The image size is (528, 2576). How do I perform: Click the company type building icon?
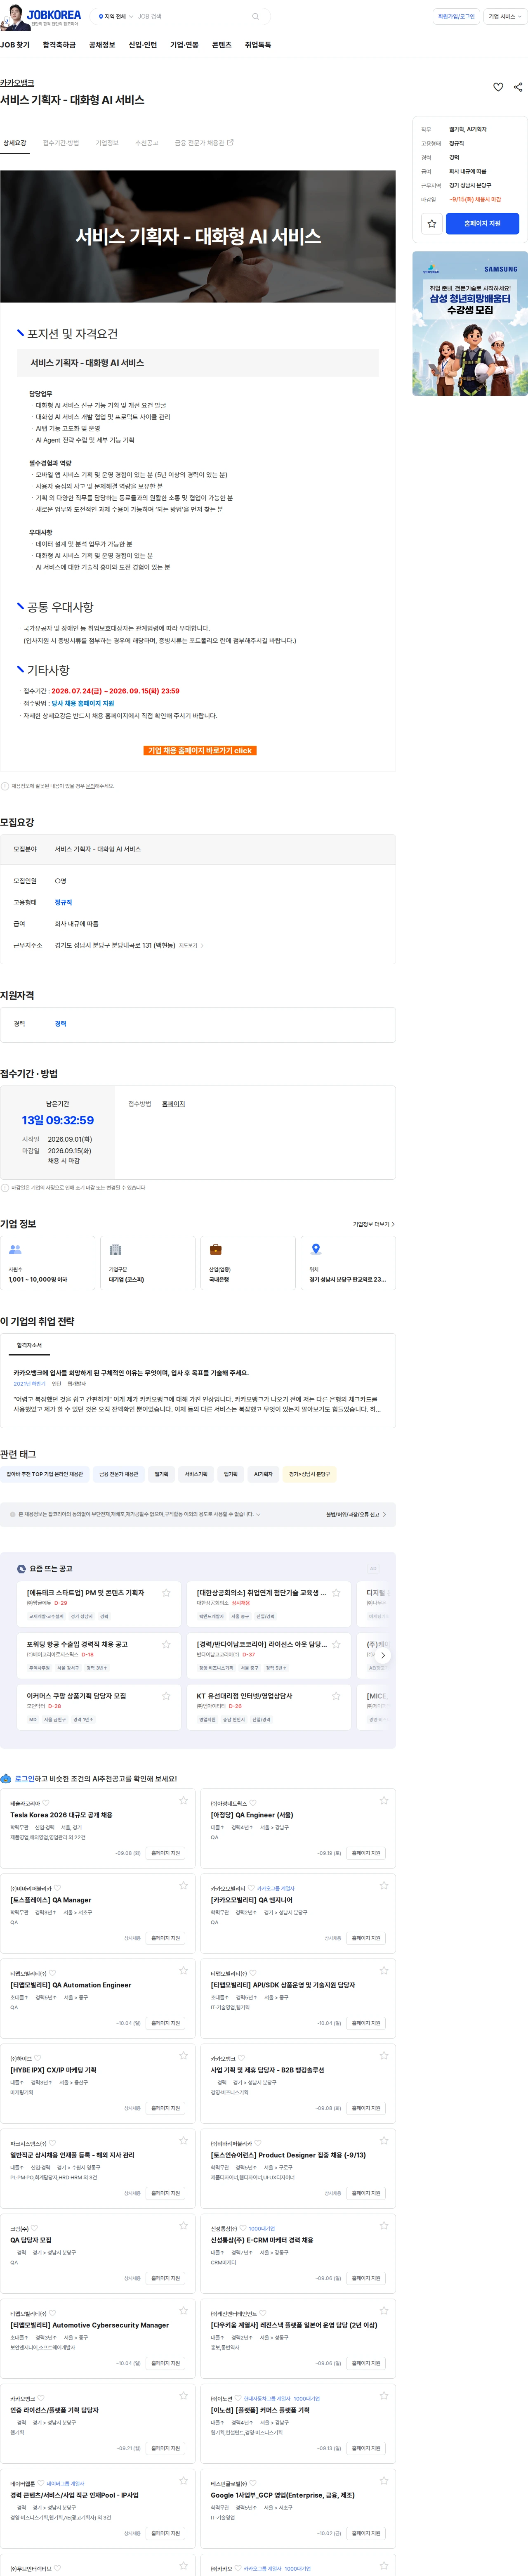(x=115, y=1249)
